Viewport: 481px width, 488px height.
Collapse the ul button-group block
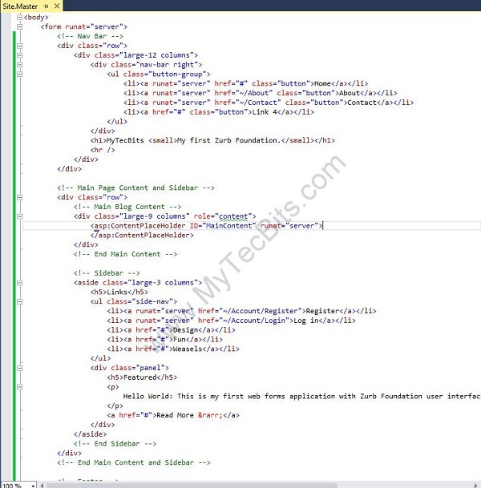click(x=19, y=74)
